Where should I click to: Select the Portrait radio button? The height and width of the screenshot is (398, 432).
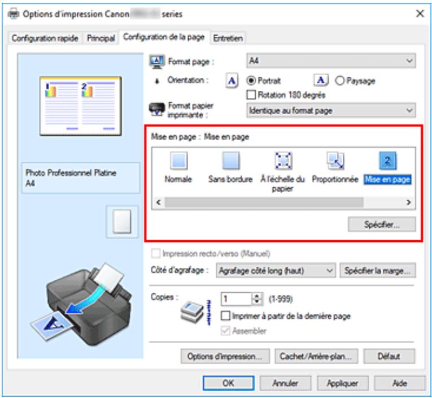pyautogui.click(x=251, y=80)
